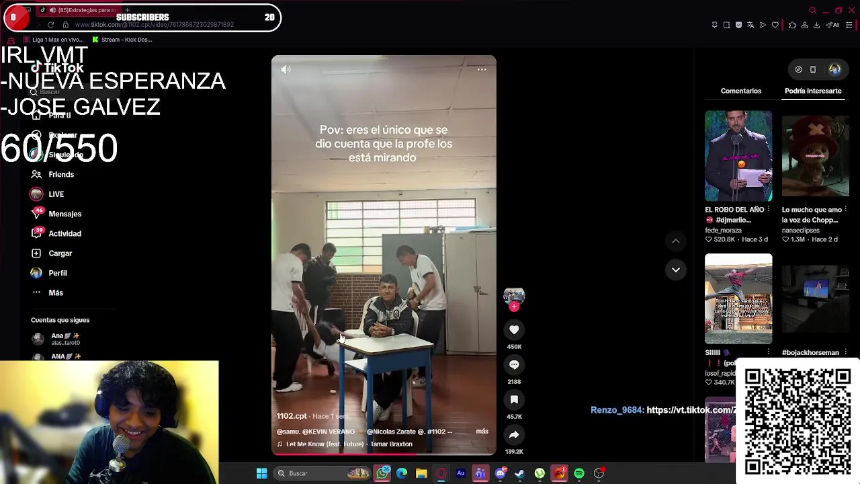Viewport: 860px width, 484px height.
Task: Click the taskbar Buscar search box
Action: (322, 473)
